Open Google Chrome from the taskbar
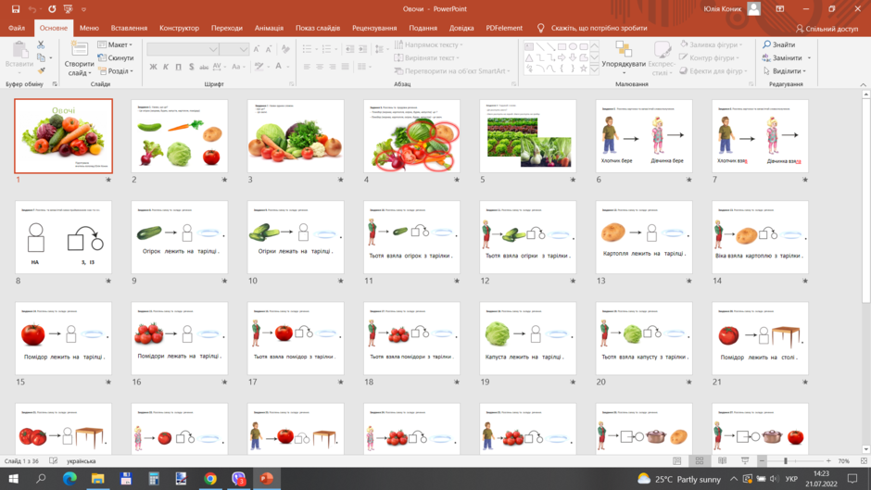Viewport: 871px width, 490px height. pos(210,478)
